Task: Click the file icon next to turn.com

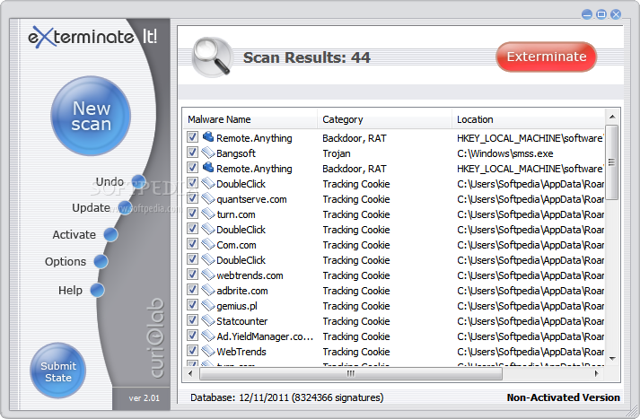Action: tap(208, 214)
